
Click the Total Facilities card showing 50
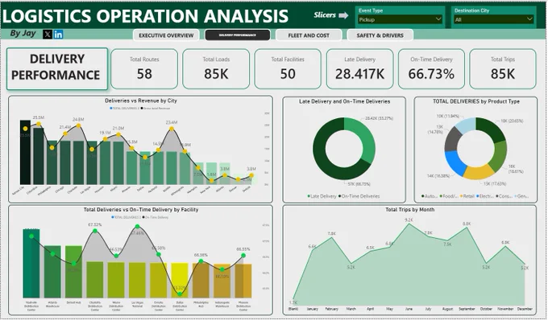point(288,69)
